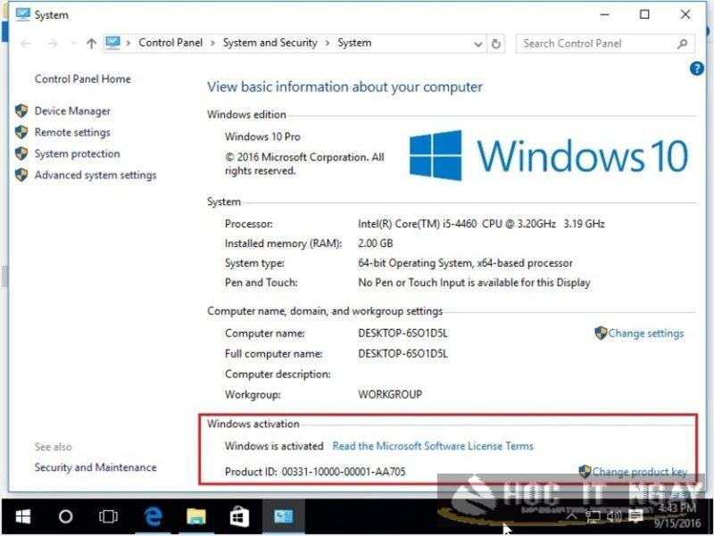The image size is (714, 536).
Task: Navigate back with the left arrow
Action: [26, 44]
